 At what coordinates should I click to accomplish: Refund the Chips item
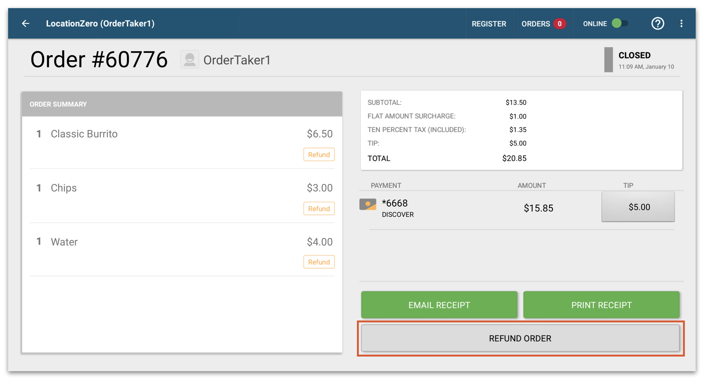click(319, 208)
